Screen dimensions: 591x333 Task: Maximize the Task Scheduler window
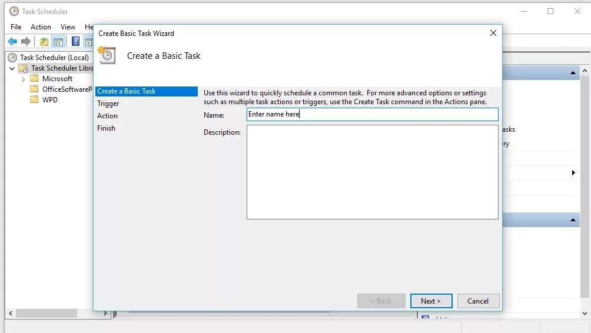coord(550,11)
